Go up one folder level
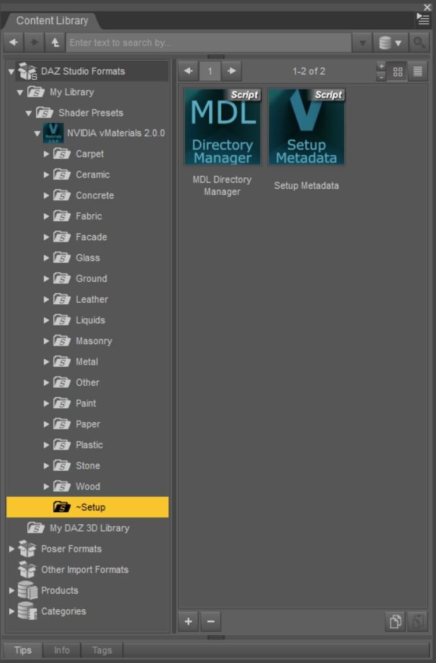Screen dimensions: 436x663 pyautogui.click(x=55, y=42)
